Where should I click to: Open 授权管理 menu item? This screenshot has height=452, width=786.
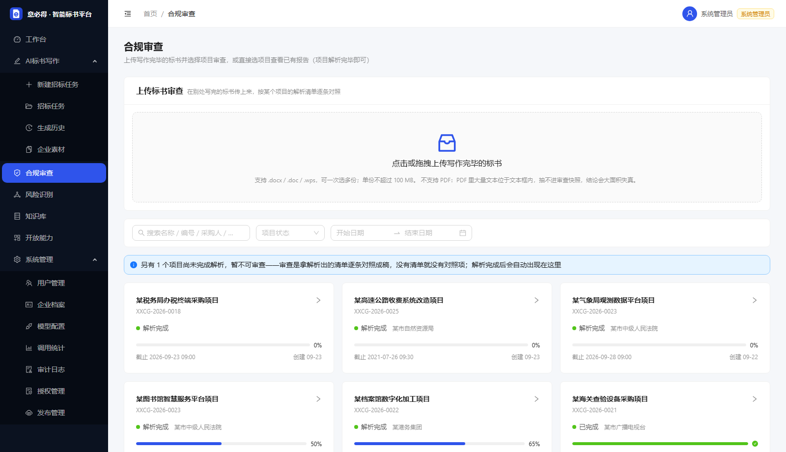coord(54,391)
